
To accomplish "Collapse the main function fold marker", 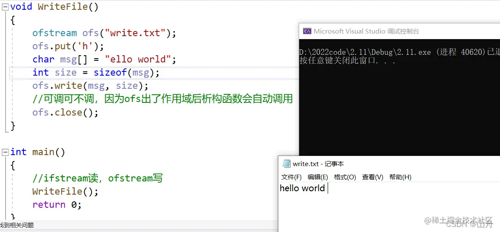I will pyautogui.click(x=5, y=152).
